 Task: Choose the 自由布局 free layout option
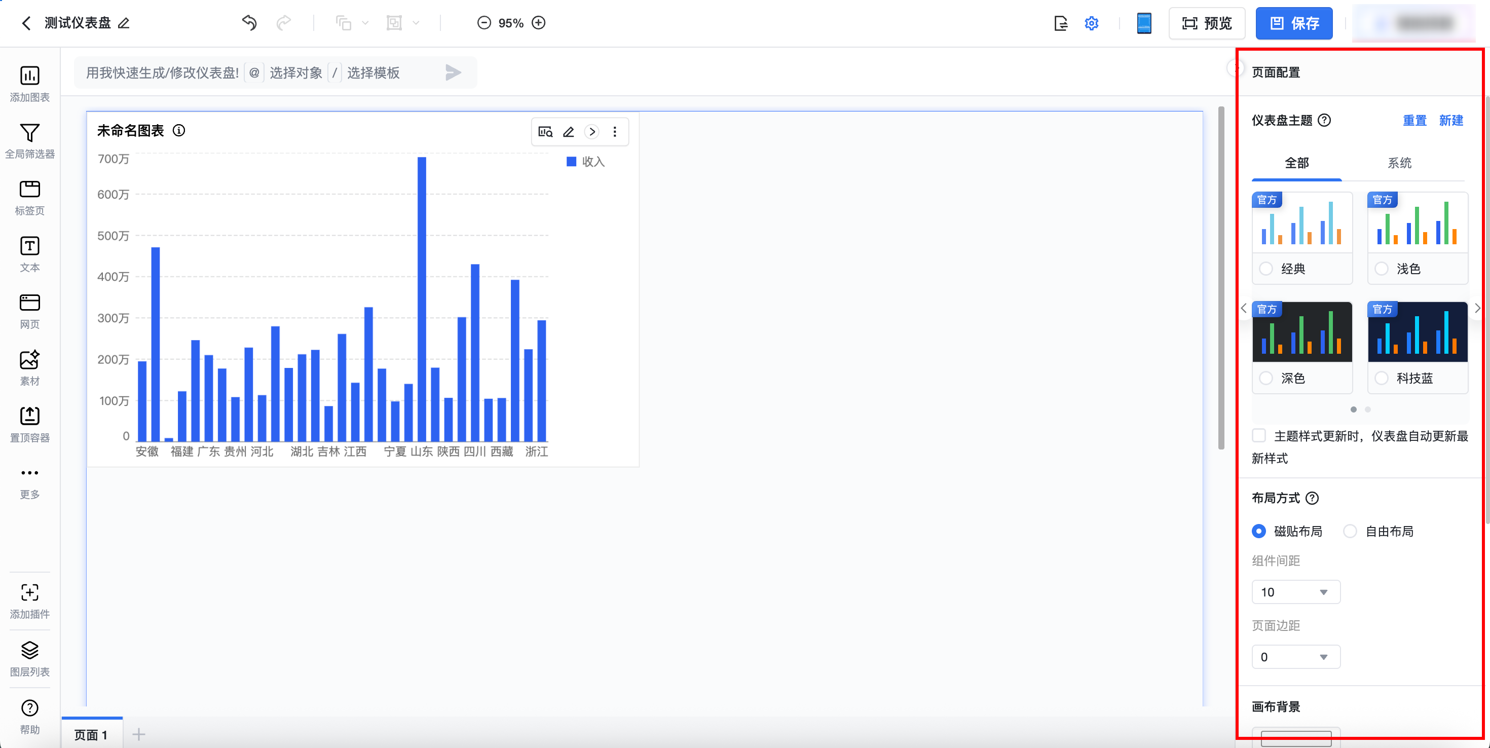click(1350, 531)
